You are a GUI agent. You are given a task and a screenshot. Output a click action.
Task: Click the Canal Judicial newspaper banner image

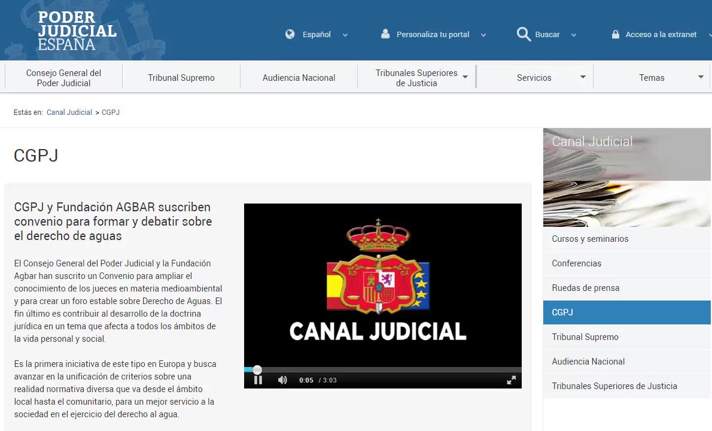click(x=626, y=178)
